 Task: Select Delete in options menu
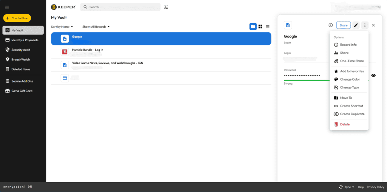click(349, 124)
